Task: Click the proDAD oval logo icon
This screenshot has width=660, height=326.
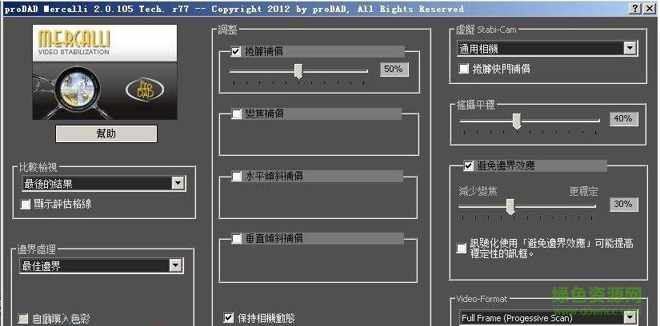Action: pyautogui.click(x=145, y=89)
